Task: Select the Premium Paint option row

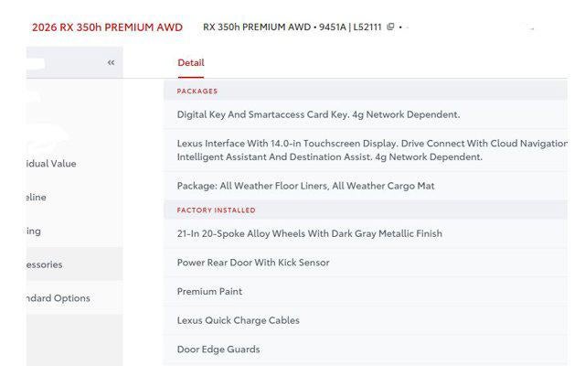Action: point(209,292)
